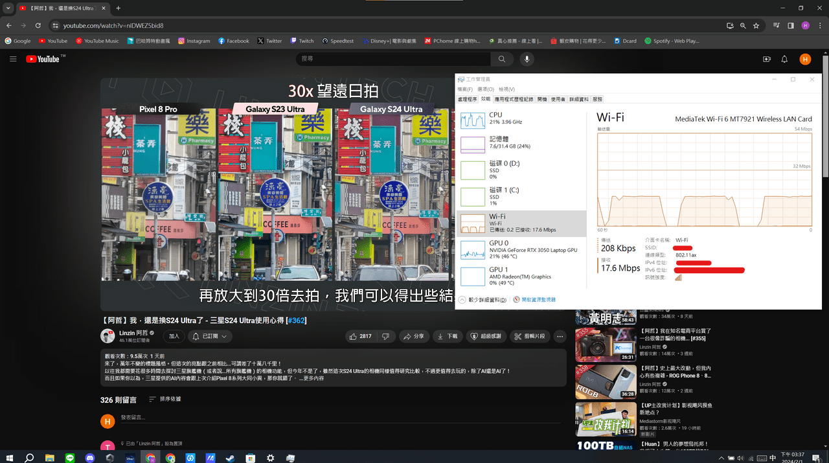The width and height of the screenshot is (829, 463).
Task: Open the 排序依據 comment sort dropdown
Action: click(x=165, y=399)
